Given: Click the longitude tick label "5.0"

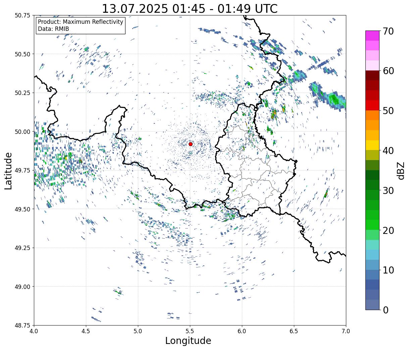Looking at the screenshot, I should [x=138, y=331].
